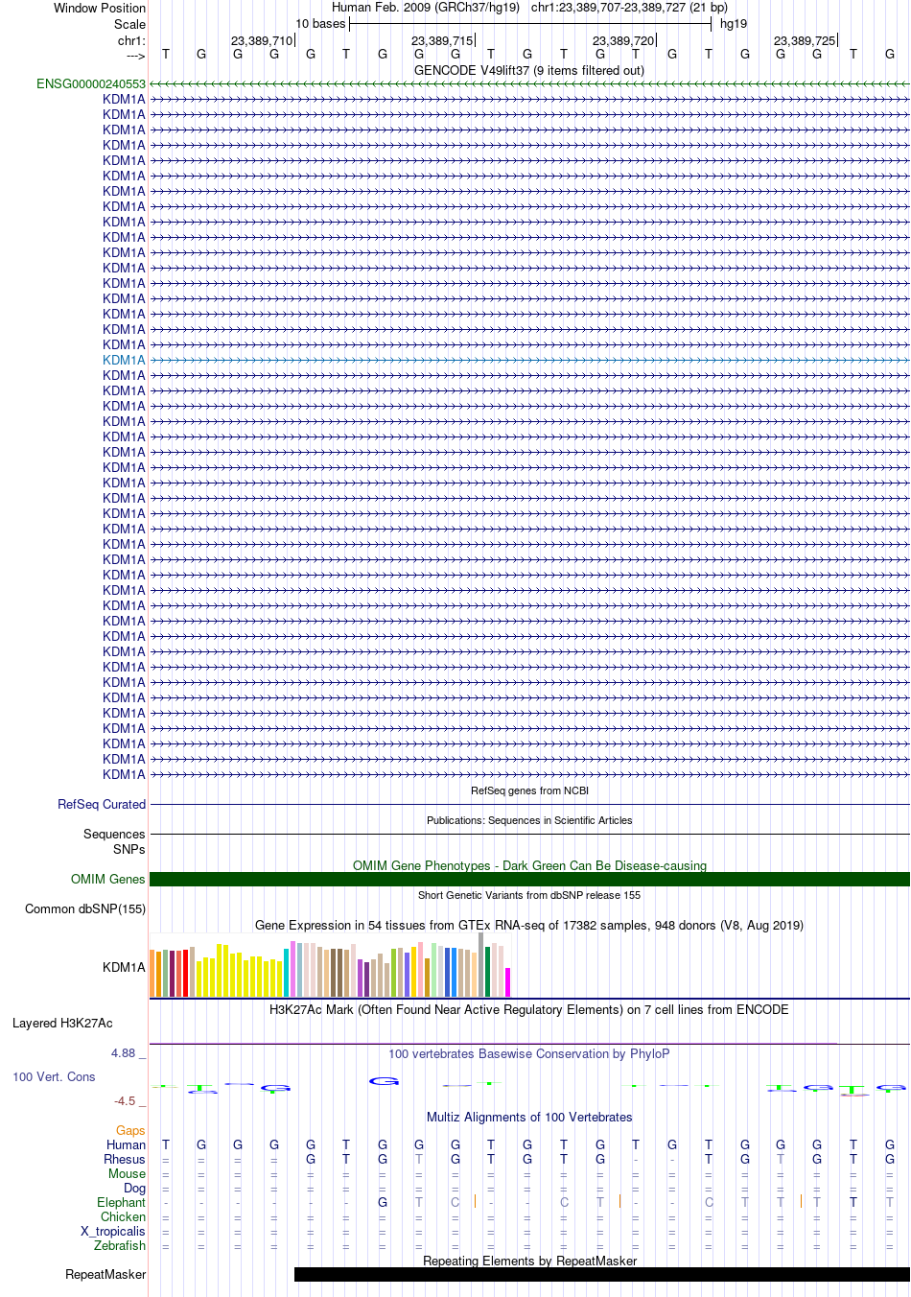Click the Dog species label
Image resolution: width=911 pixels, height=1297 pixels.
(x=135, y=1189)
